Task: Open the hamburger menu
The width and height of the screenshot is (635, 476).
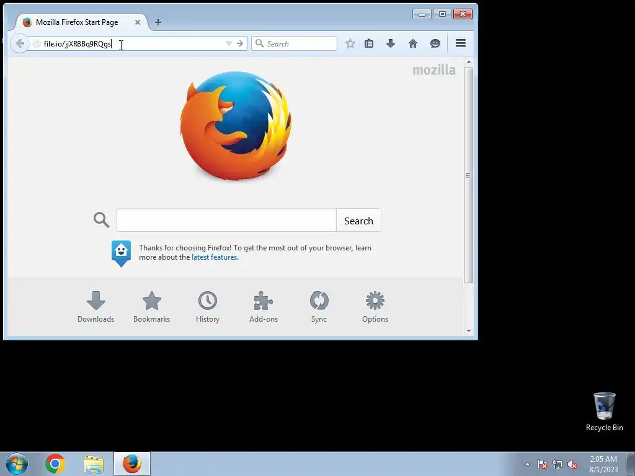Action: 461,43
